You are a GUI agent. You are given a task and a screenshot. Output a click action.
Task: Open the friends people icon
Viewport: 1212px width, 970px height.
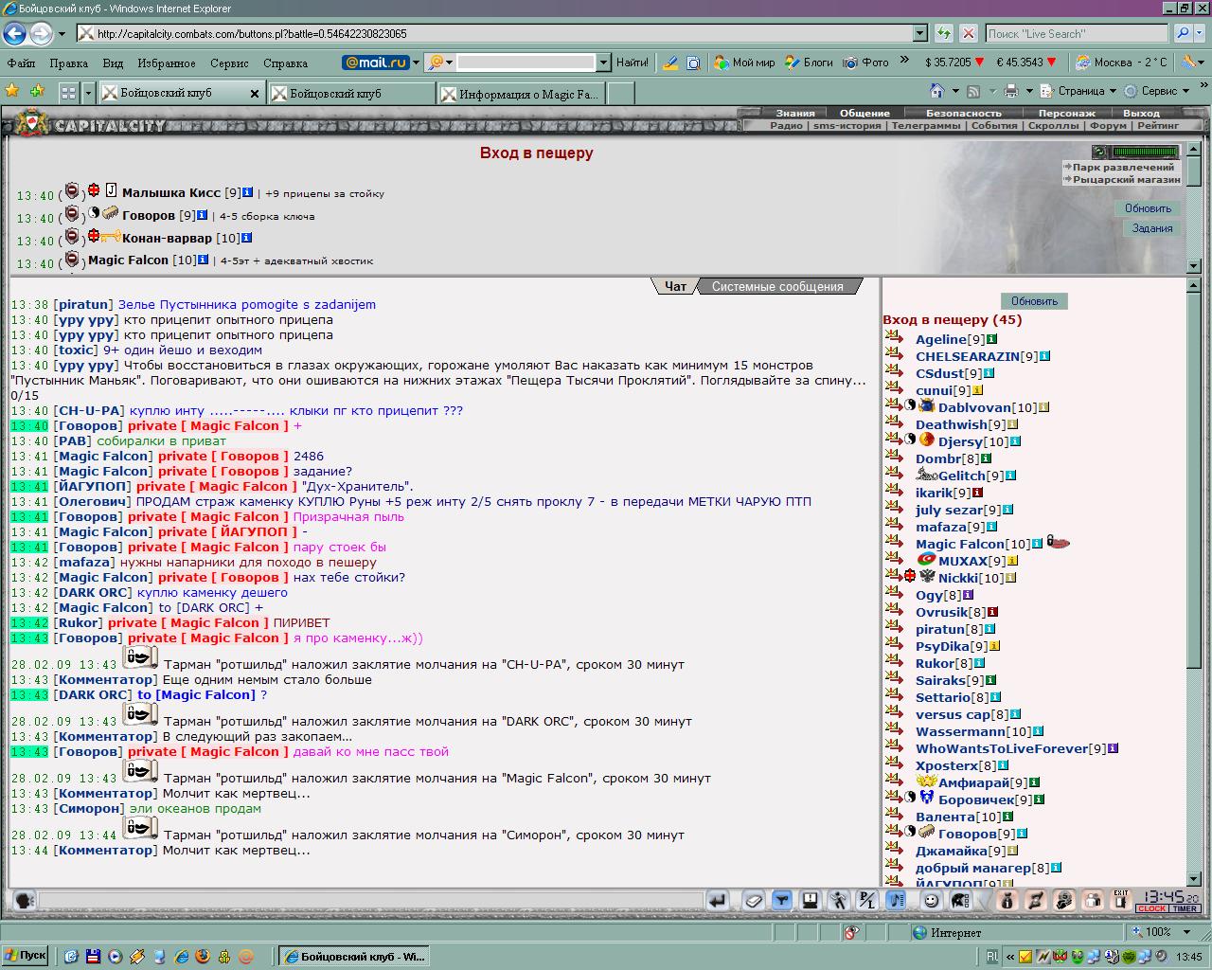click(1093, 900)
